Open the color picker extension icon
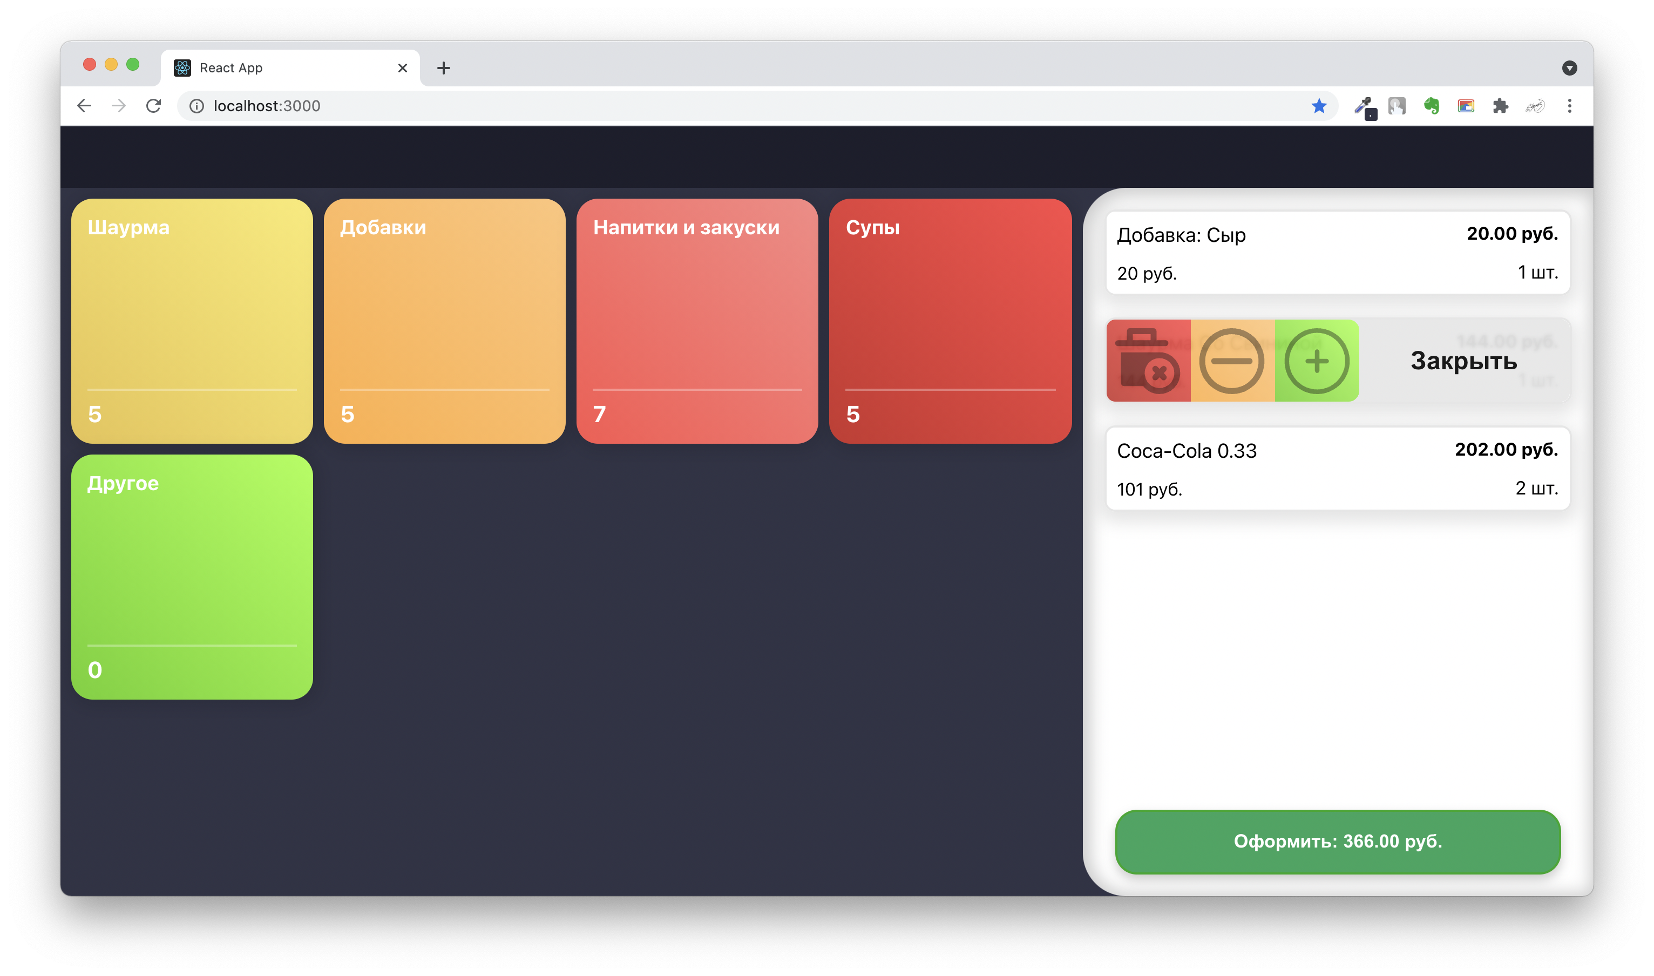Screen dimensions: 1654x976 [x=1365, y=107]
